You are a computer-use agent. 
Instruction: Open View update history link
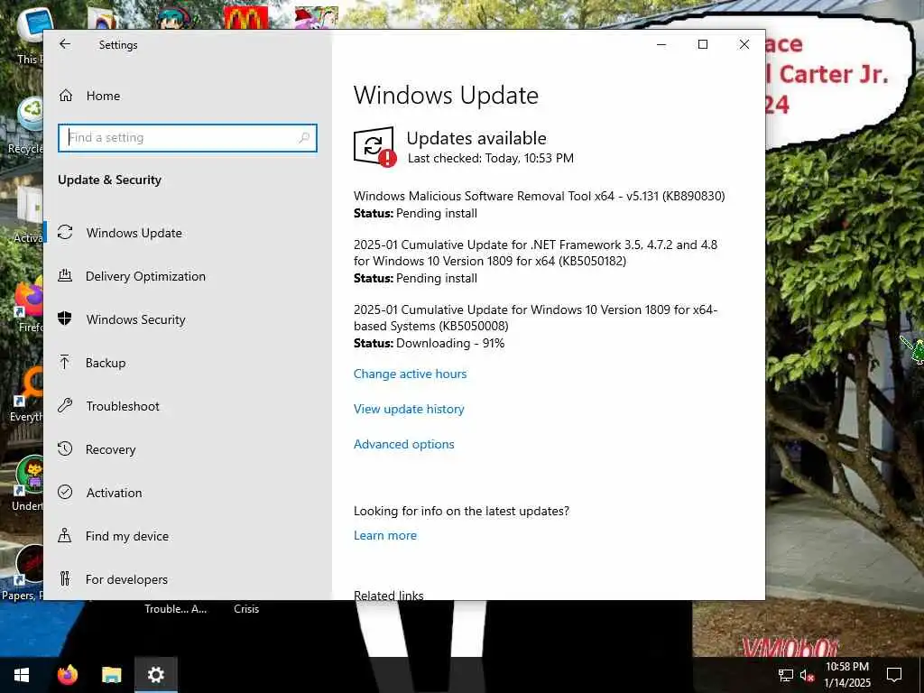(409, 409)
